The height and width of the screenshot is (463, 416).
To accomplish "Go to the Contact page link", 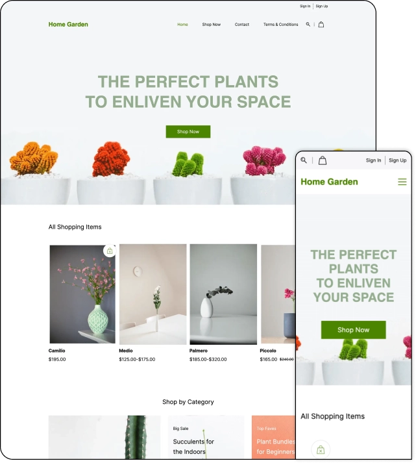I will click(x=242, y=25).
